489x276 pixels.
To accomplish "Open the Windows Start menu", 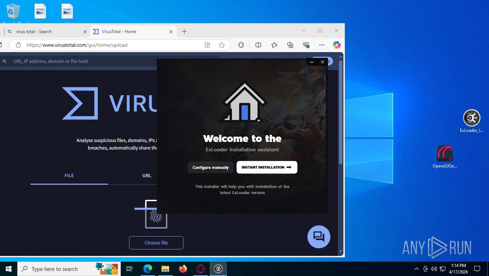I will [x=9, y=269].
